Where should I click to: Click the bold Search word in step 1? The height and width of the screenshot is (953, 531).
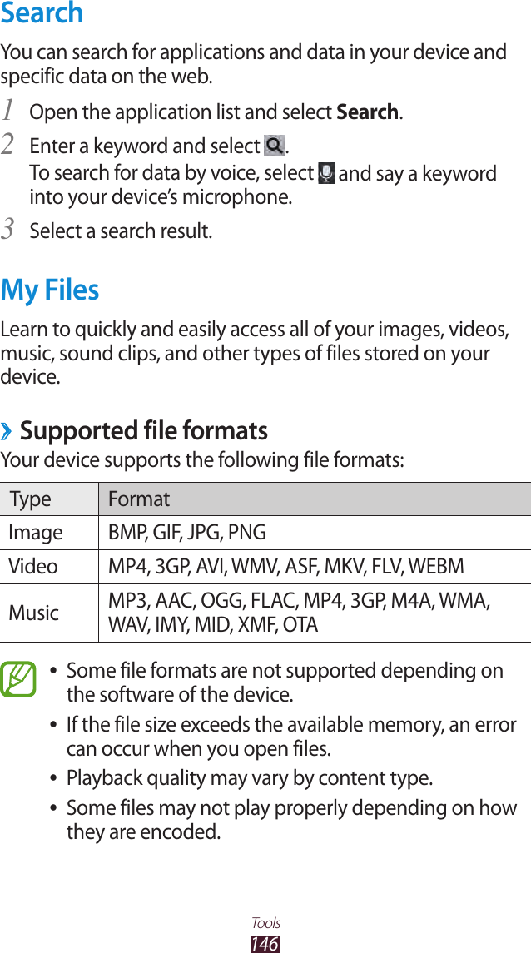368,112
